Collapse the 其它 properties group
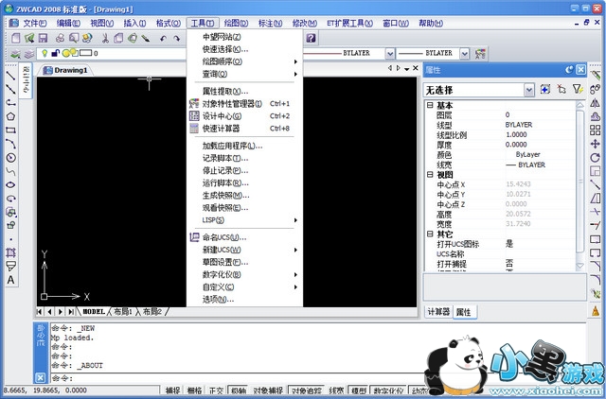The width and height of the screenshot is (606, 399). (430, 234)
